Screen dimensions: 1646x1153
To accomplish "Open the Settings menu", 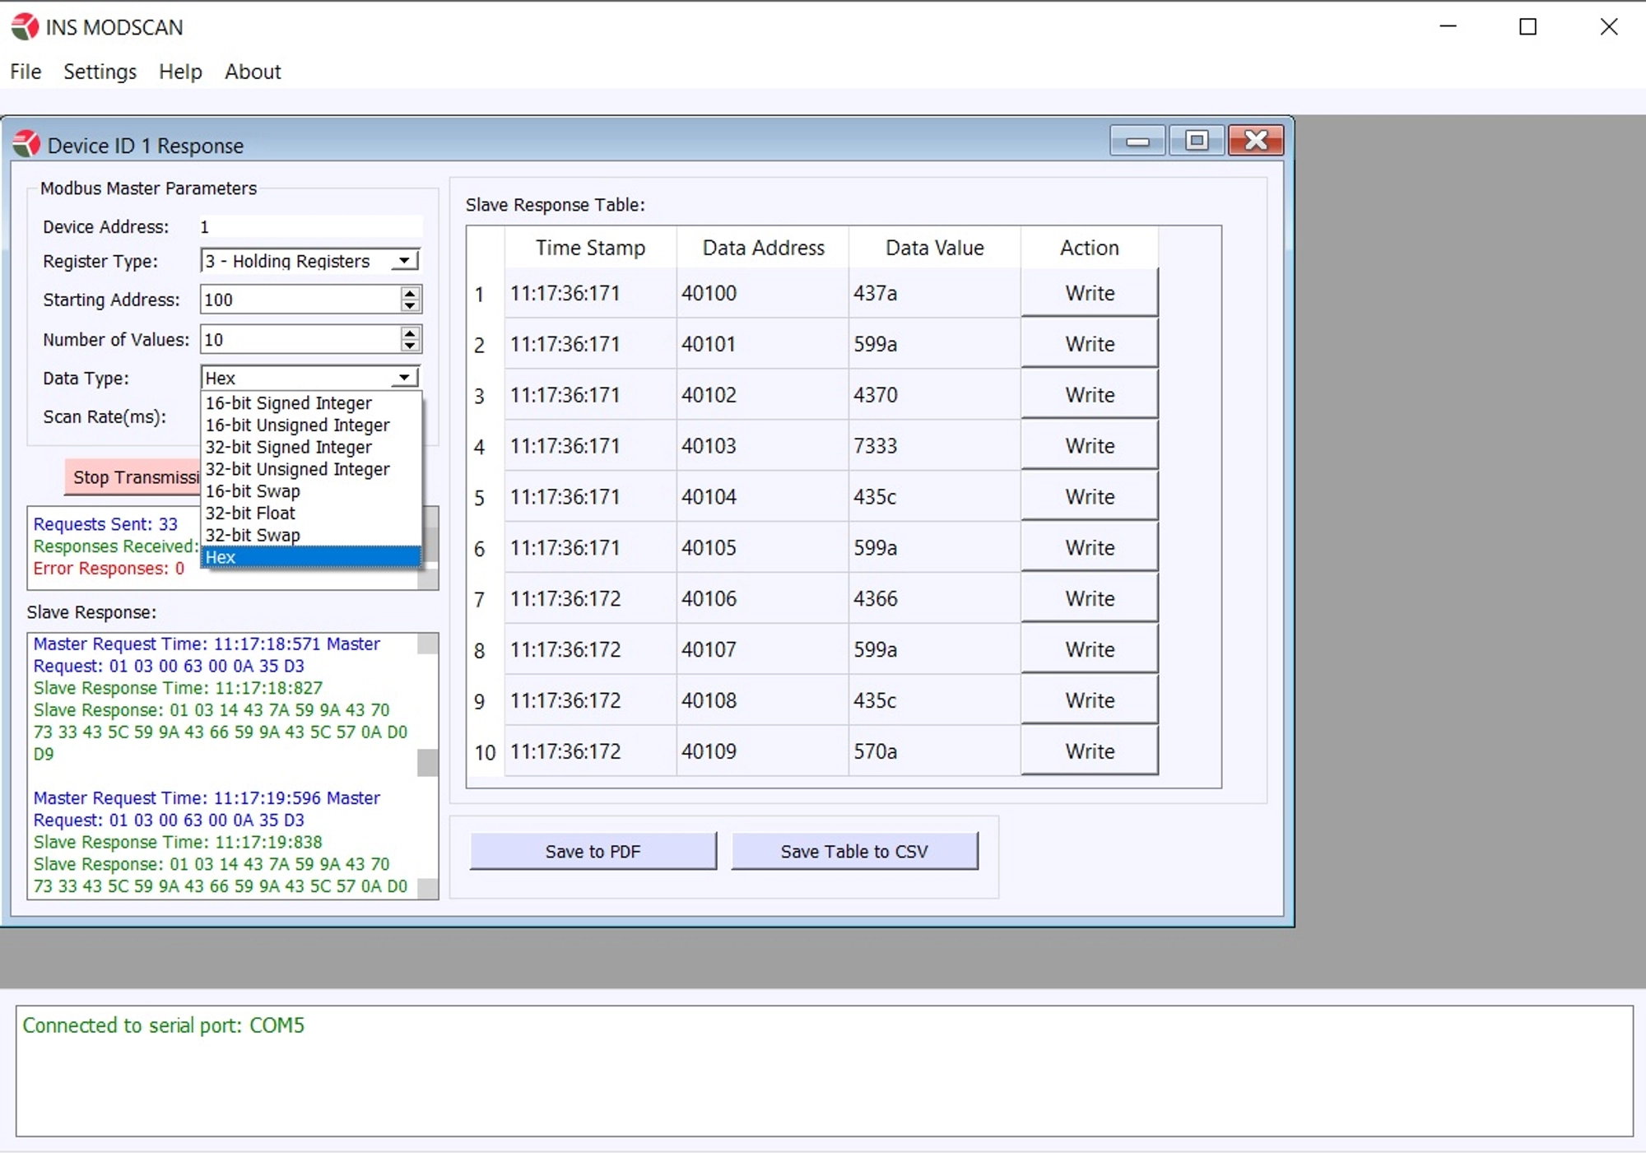I will coord(100,70).
